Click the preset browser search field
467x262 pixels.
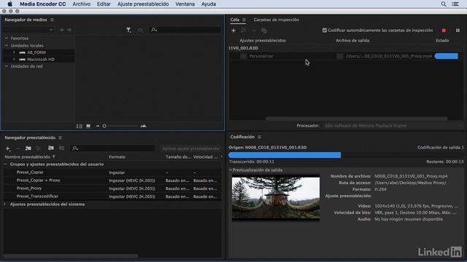click(112, 148)
